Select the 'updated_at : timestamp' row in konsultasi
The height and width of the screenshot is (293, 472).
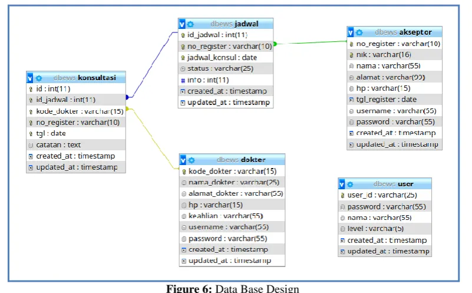click(76, 167)
